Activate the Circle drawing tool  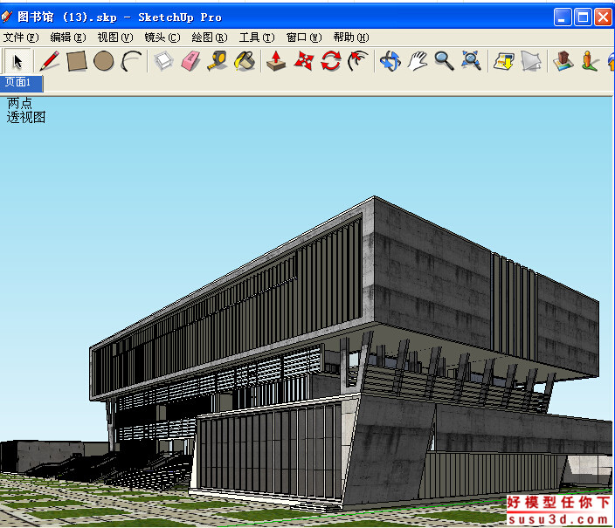point(104,61)
